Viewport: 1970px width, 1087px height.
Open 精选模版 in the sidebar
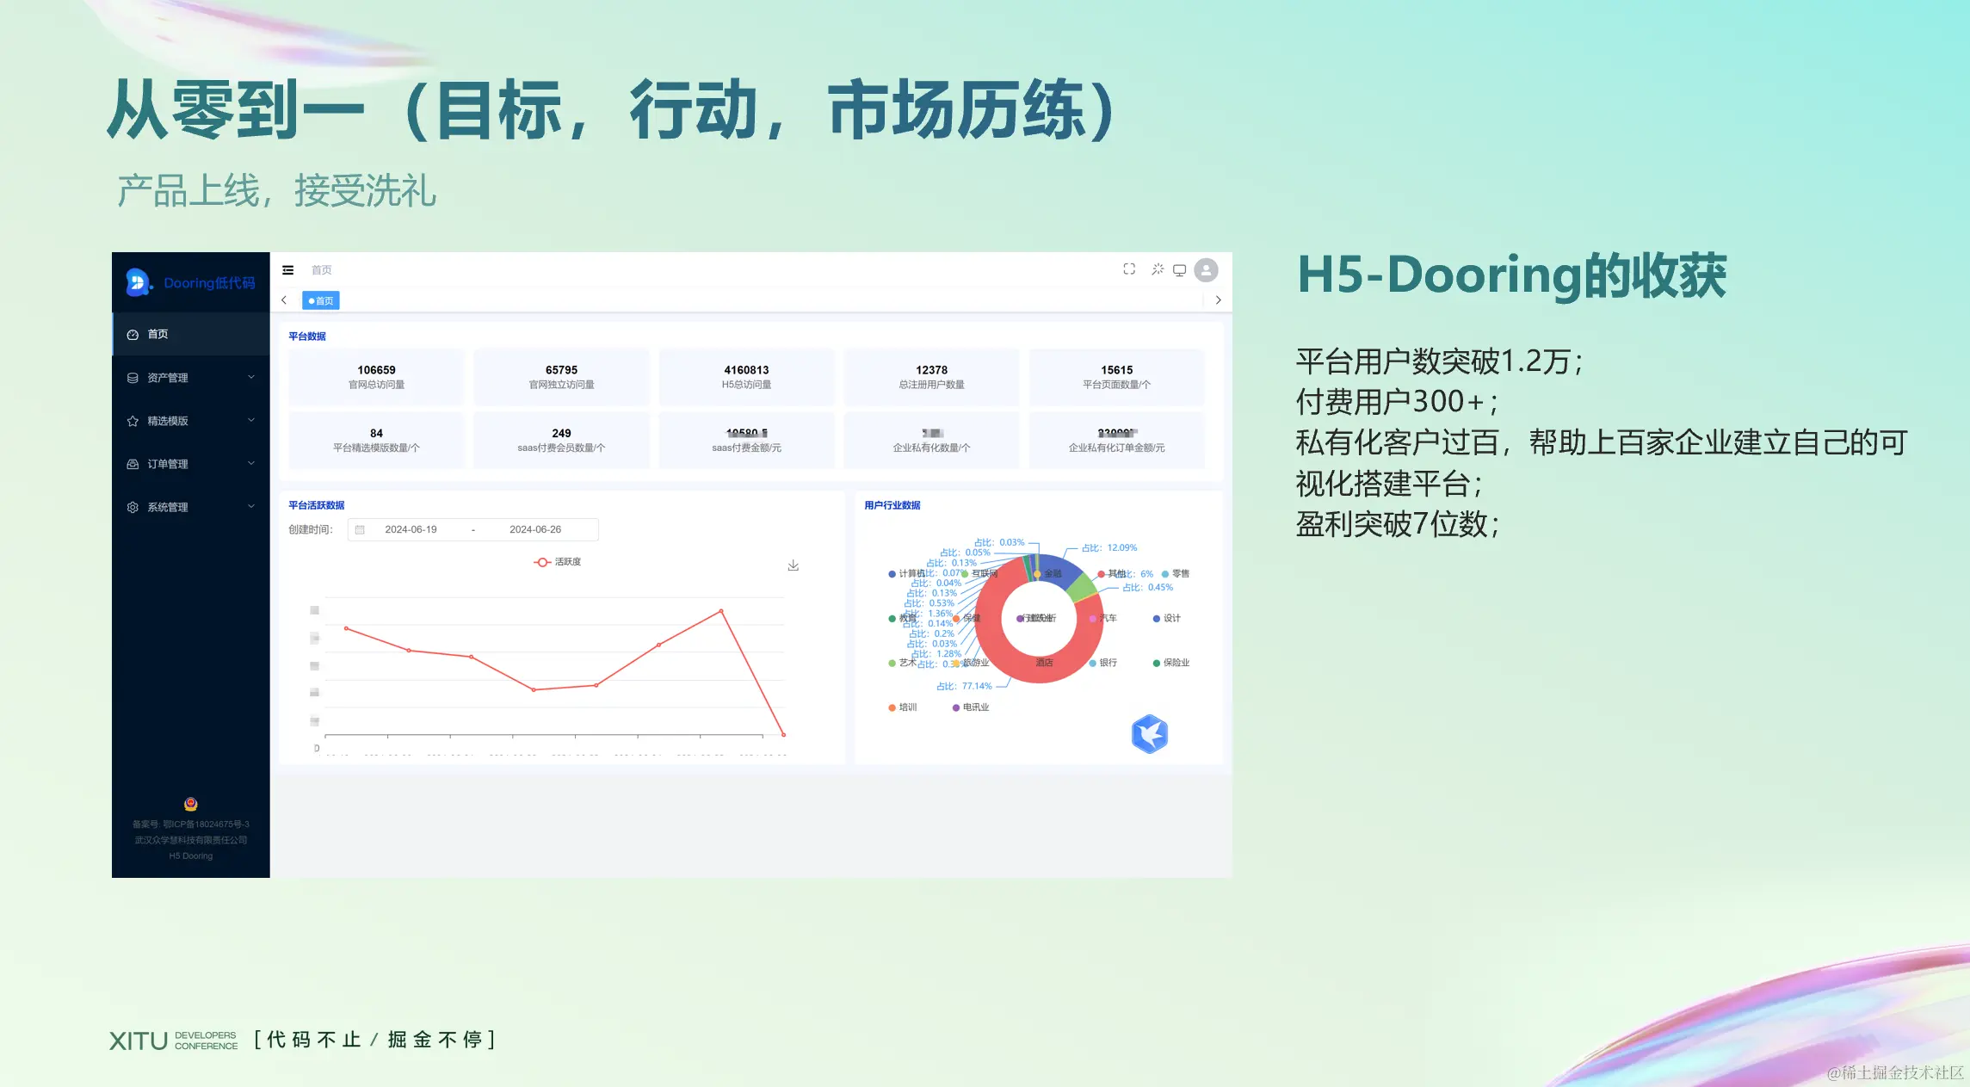[191, 420]
